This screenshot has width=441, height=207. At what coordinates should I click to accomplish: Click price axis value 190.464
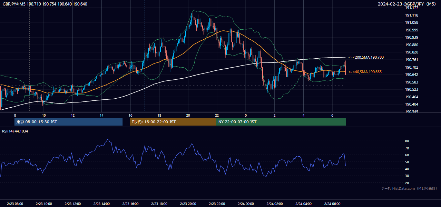tap(411, 97)
